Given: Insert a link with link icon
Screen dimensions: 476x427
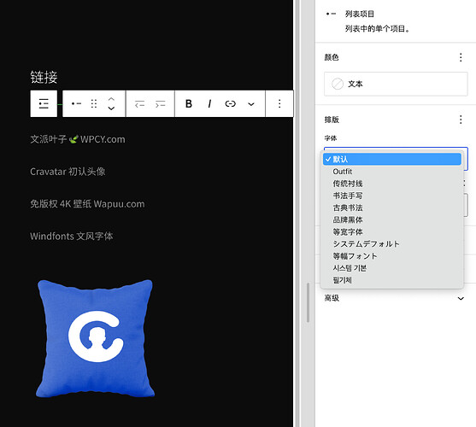Looking at the screenshot, I should pos(231,103).
